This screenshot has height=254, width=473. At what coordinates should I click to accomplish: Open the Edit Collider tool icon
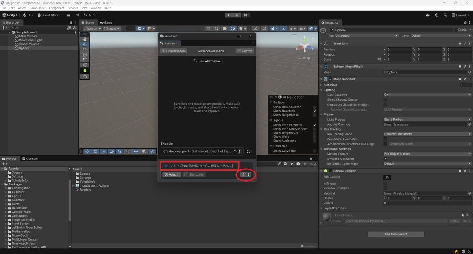[387, 177]
